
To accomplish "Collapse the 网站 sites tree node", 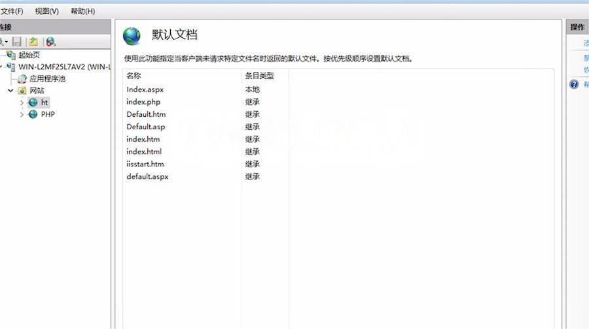I will 10,91.
